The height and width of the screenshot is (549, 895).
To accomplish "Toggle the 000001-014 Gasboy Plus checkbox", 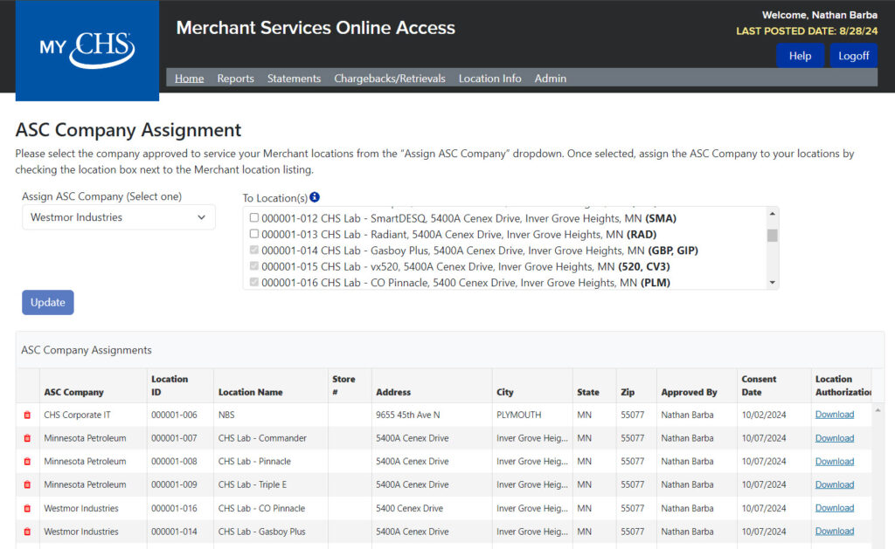I will click(x=254, y=250).
